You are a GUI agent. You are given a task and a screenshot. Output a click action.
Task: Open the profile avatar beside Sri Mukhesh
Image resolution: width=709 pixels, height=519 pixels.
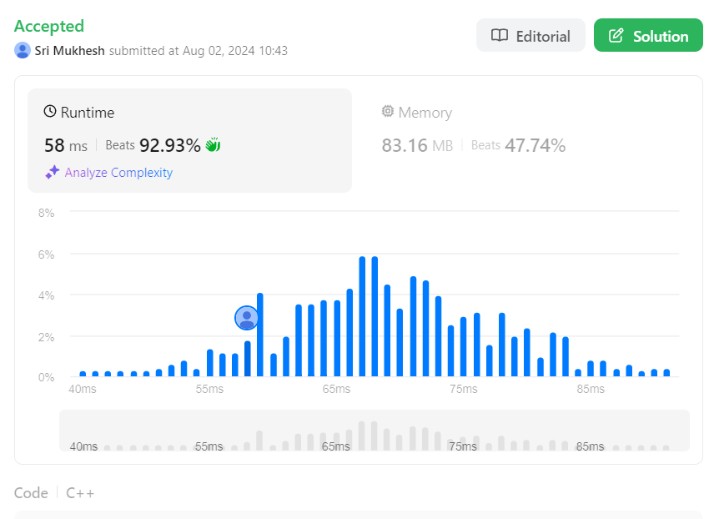(x=23, y=50)
